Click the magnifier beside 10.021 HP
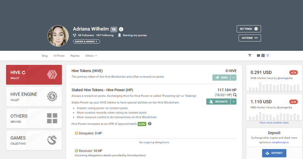The width and height of the screenshot is (303, 159). tap(235, 95)
